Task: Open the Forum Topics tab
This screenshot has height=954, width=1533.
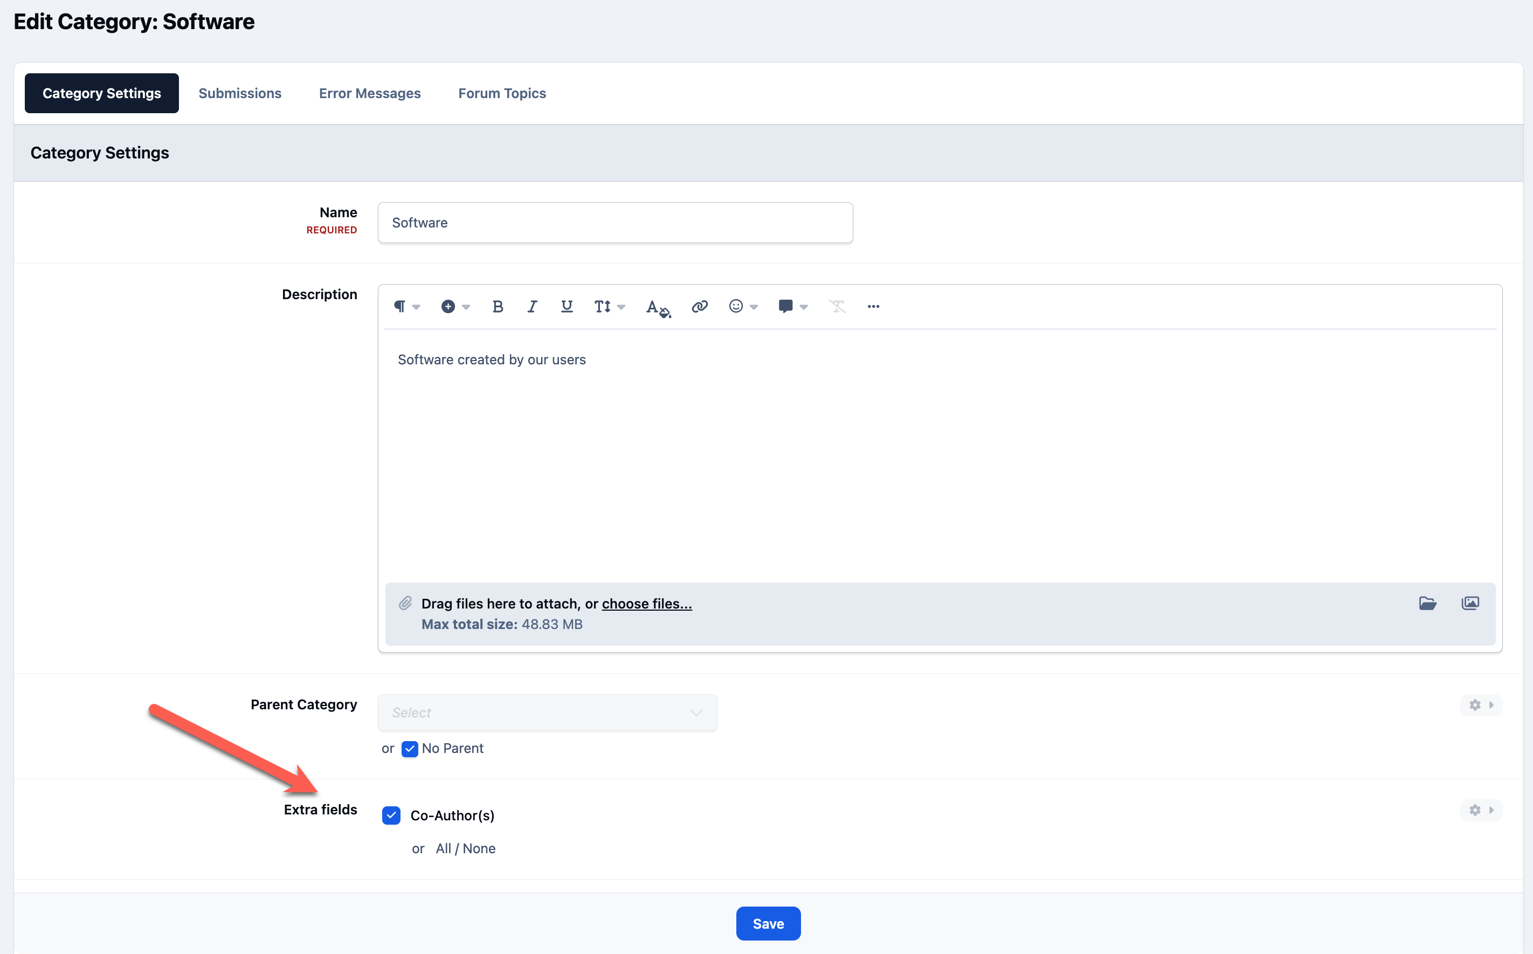Action: [x=501, y=93]
